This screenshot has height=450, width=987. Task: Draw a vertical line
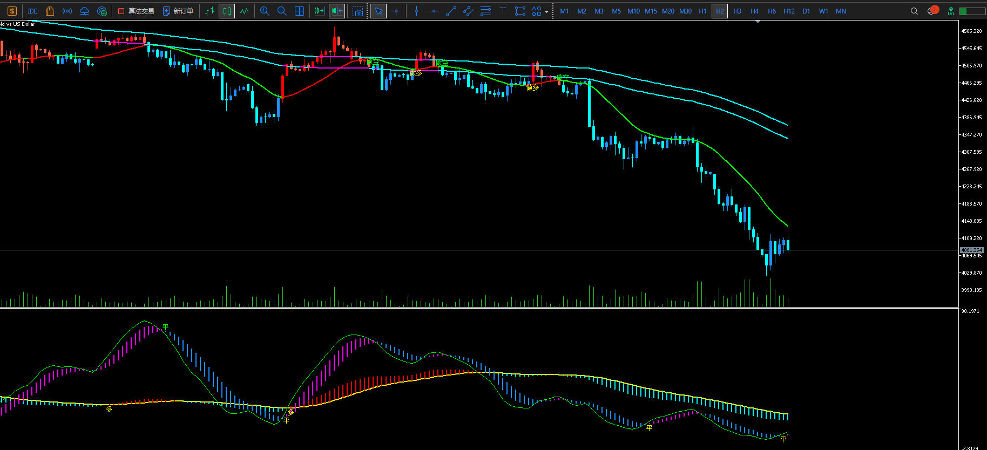pos(416,11)
